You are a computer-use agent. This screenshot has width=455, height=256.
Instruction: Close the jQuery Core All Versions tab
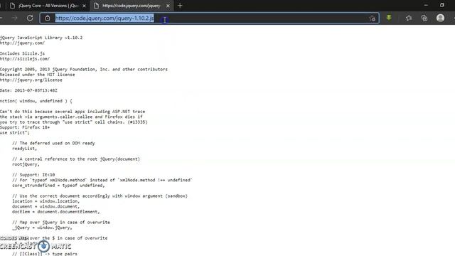point(84,6)
